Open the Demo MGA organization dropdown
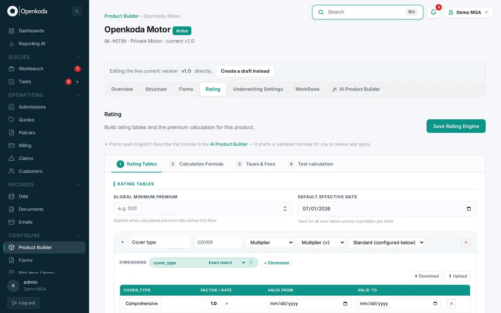 [468, 12]
